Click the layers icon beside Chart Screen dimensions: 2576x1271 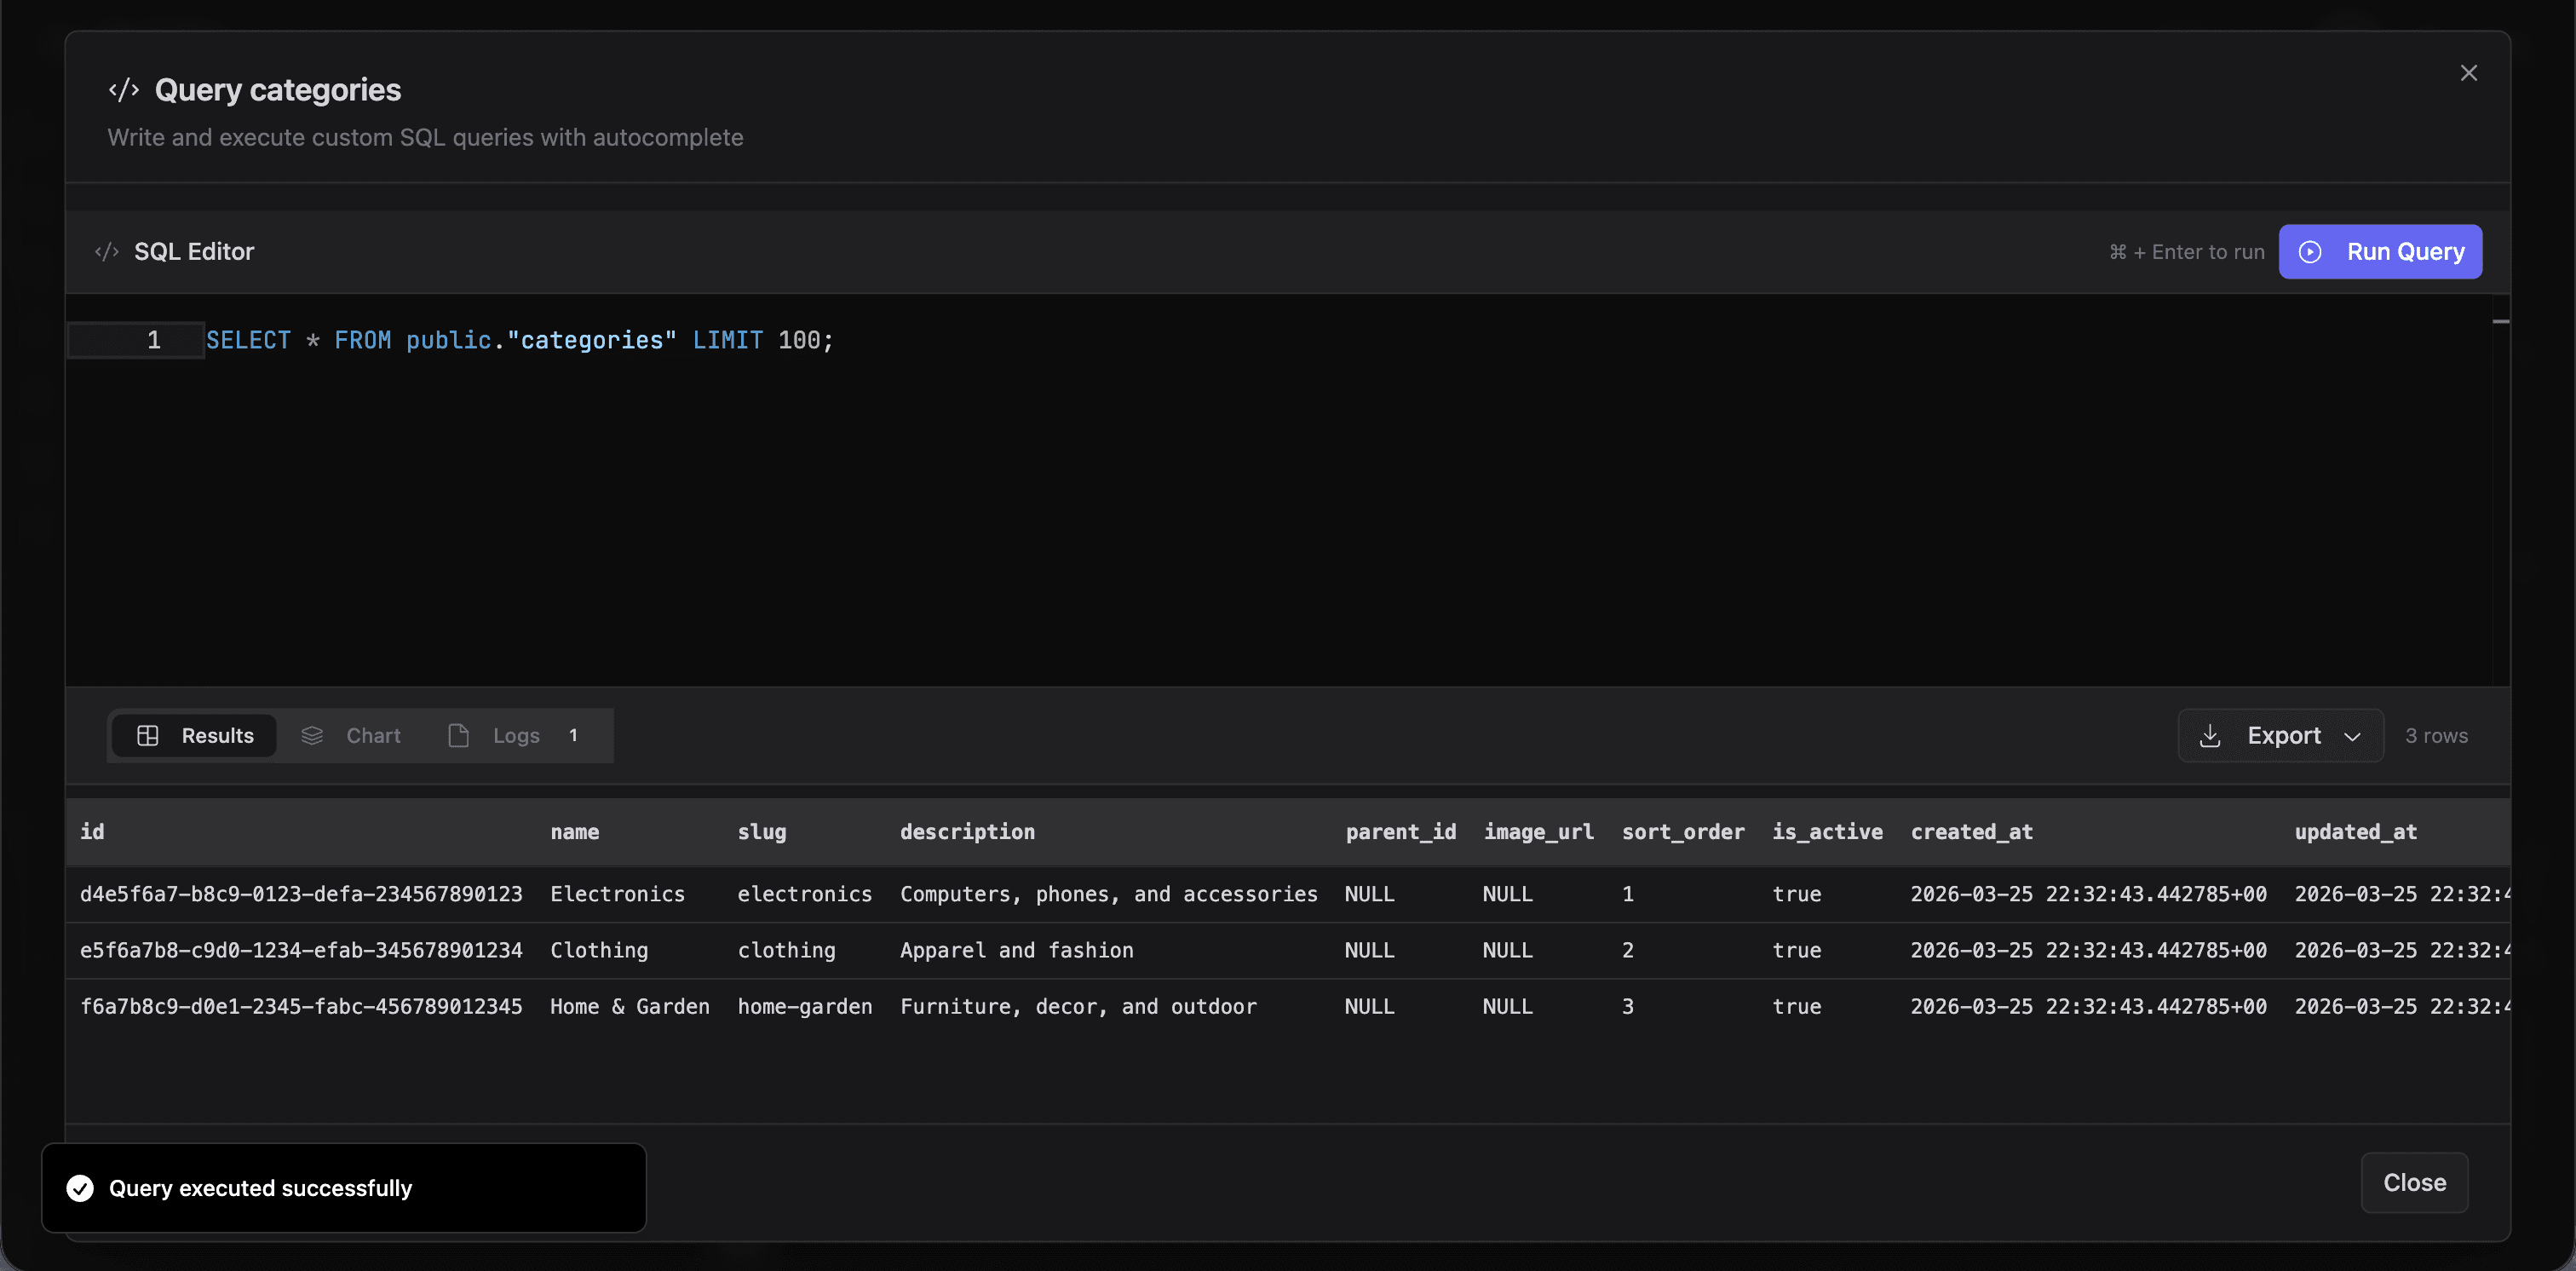pyautogui.click(x=313, y=736)
